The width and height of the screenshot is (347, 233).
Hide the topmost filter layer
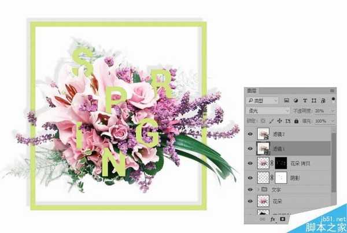[250, 134]
